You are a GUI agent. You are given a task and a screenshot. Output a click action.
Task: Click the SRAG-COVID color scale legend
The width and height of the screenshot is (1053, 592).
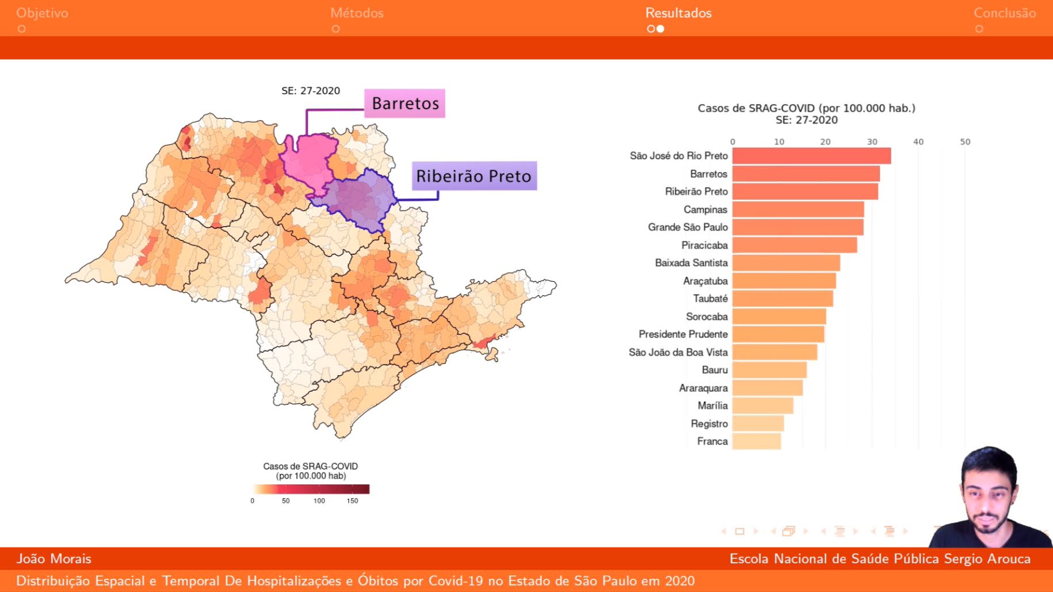click(311, 489)
